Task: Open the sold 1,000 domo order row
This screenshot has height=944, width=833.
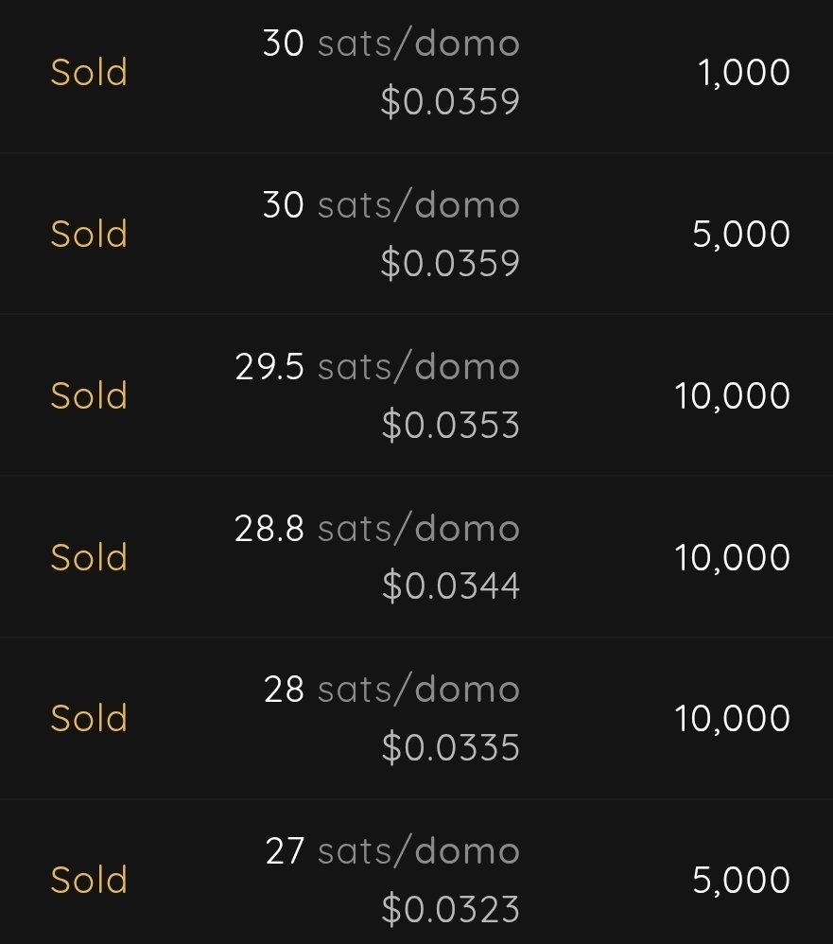Action: click(x=416, y=72)
